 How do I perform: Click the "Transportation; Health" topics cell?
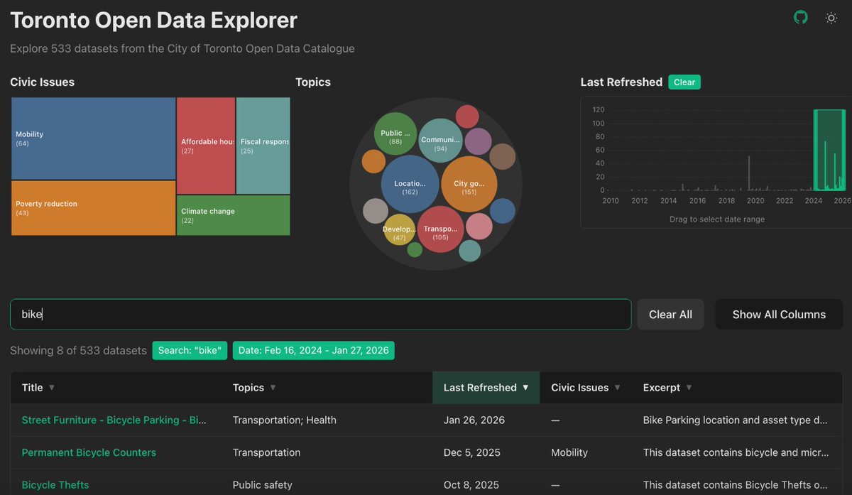pos(285,420)
